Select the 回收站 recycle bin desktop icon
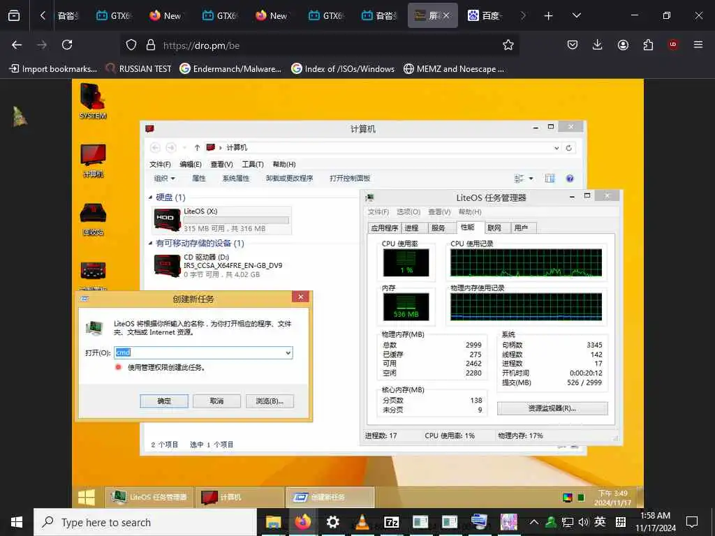 pos(93,218)
